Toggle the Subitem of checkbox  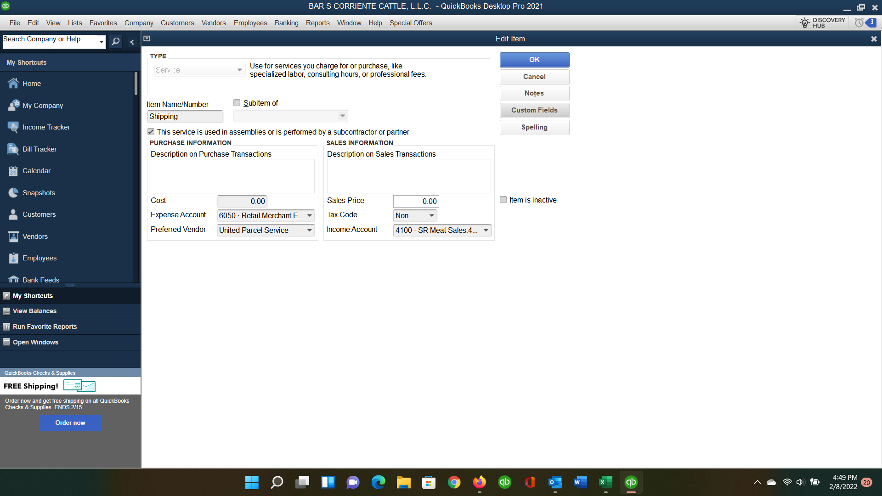pos(237,102)
